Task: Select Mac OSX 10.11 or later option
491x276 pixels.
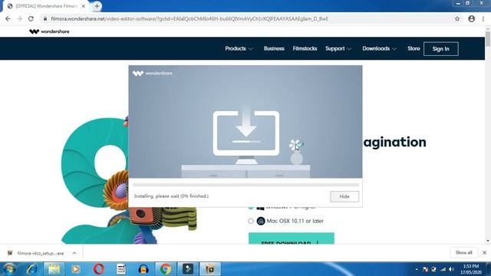Action: 251,221
